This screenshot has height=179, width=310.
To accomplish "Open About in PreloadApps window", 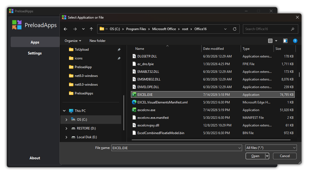I will tap(35, 158).
